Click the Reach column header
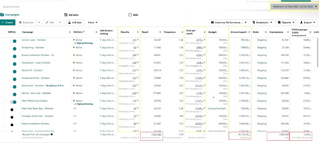 point(145,32)
